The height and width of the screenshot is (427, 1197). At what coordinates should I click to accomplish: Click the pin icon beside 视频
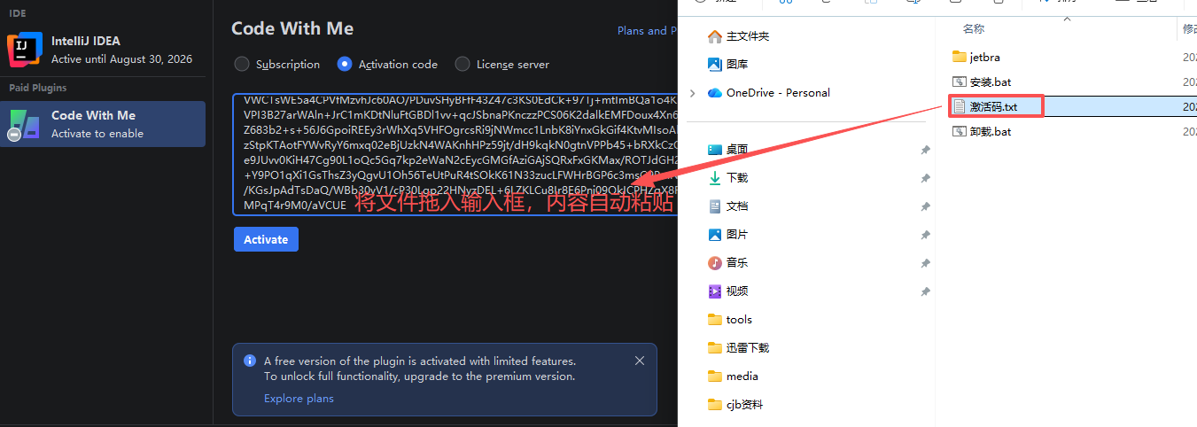(925, 292)
